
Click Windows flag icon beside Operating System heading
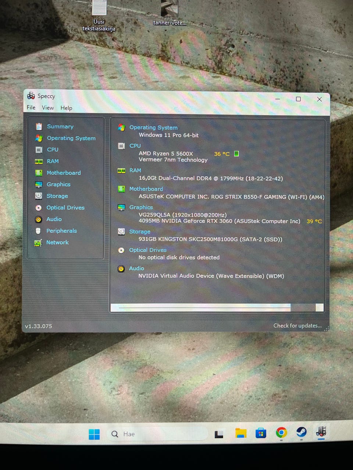pos(121,127)
